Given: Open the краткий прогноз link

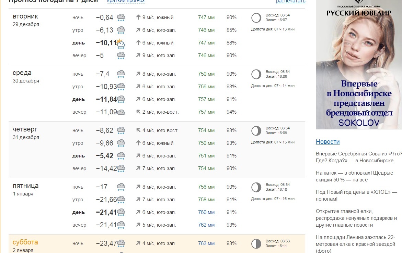Looking at the screenshot, I should click(126, 1).
